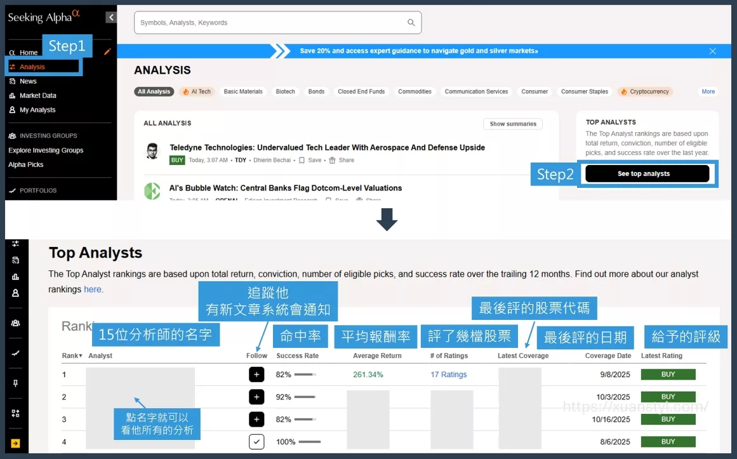Expand More analysis category filters
Image resolution: width=737 pixels, height=459 pixels.
[708, 91]
